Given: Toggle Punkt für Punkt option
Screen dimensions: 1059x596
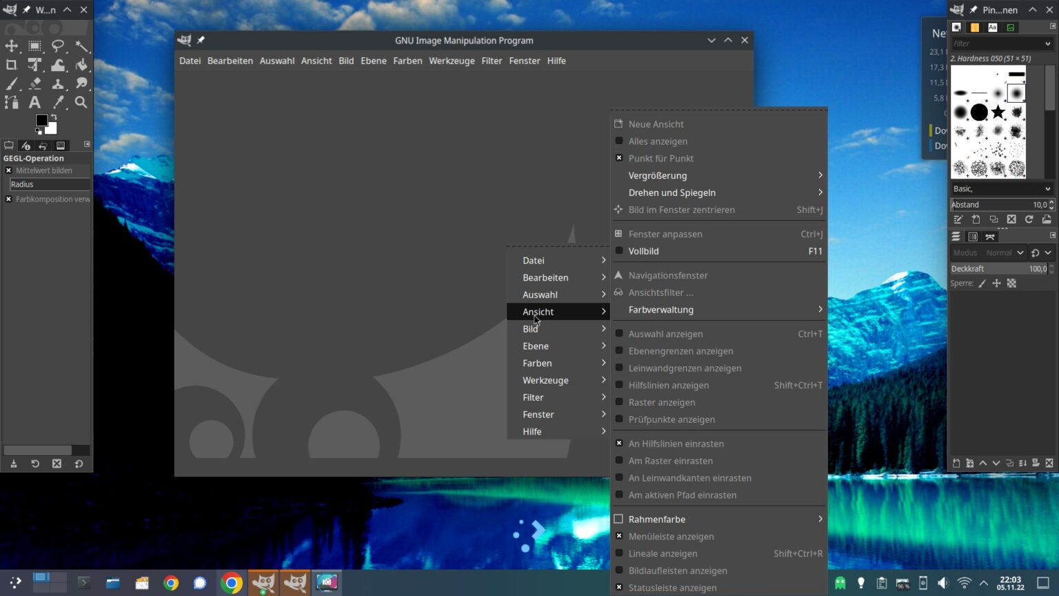Looking at the screenshot, I should coord(718,158).
